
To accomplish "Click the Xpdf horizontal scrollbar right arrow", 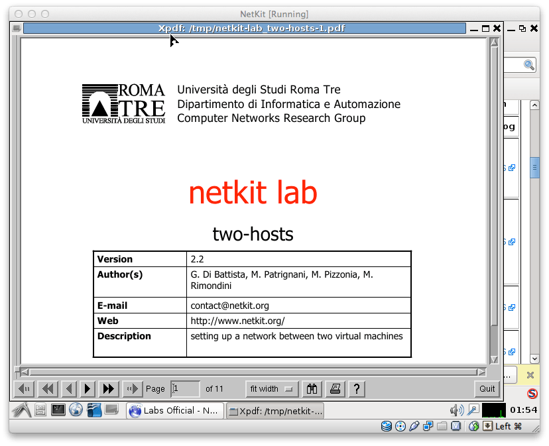I will [482, 372].
